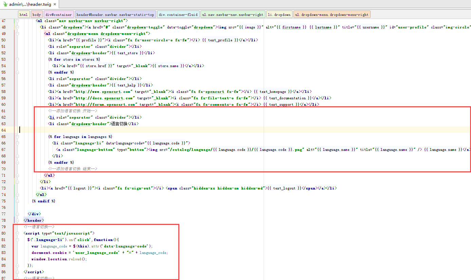The height and width of the screenshot is (280, 471).
Task: Select the ul.dropdown-menu.dropdown-menu-right breadcrumb
Action: (x=332, y=15)
